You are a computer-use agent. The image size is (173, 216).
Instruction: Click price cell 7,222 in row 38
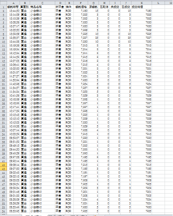pyautogui.click(x=81, y=149)
